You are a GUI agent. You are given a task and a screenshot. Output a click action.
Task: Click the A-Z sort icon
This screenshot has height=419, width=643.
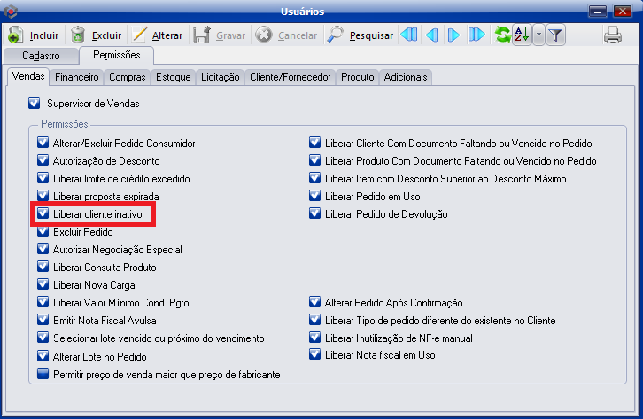point(521,35)
